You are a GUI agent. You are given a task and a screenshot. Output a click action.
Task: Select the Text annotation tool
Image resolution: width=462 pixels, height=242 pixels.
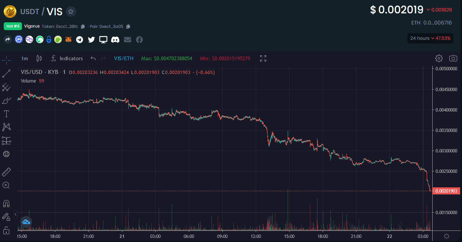6,113
